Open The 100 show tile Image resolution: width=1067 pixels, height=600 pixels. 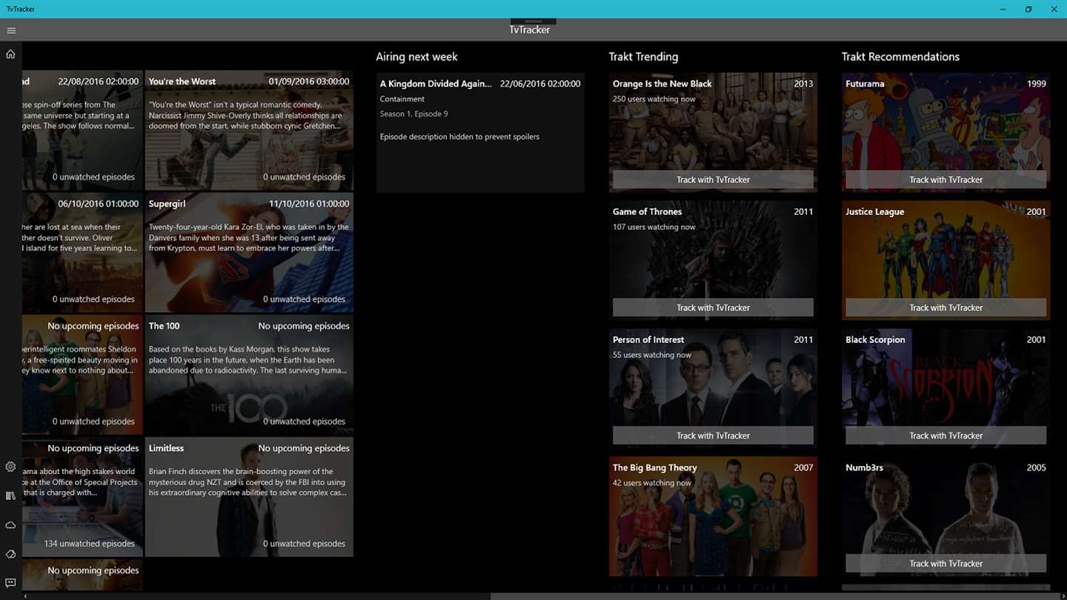[249, 375]
